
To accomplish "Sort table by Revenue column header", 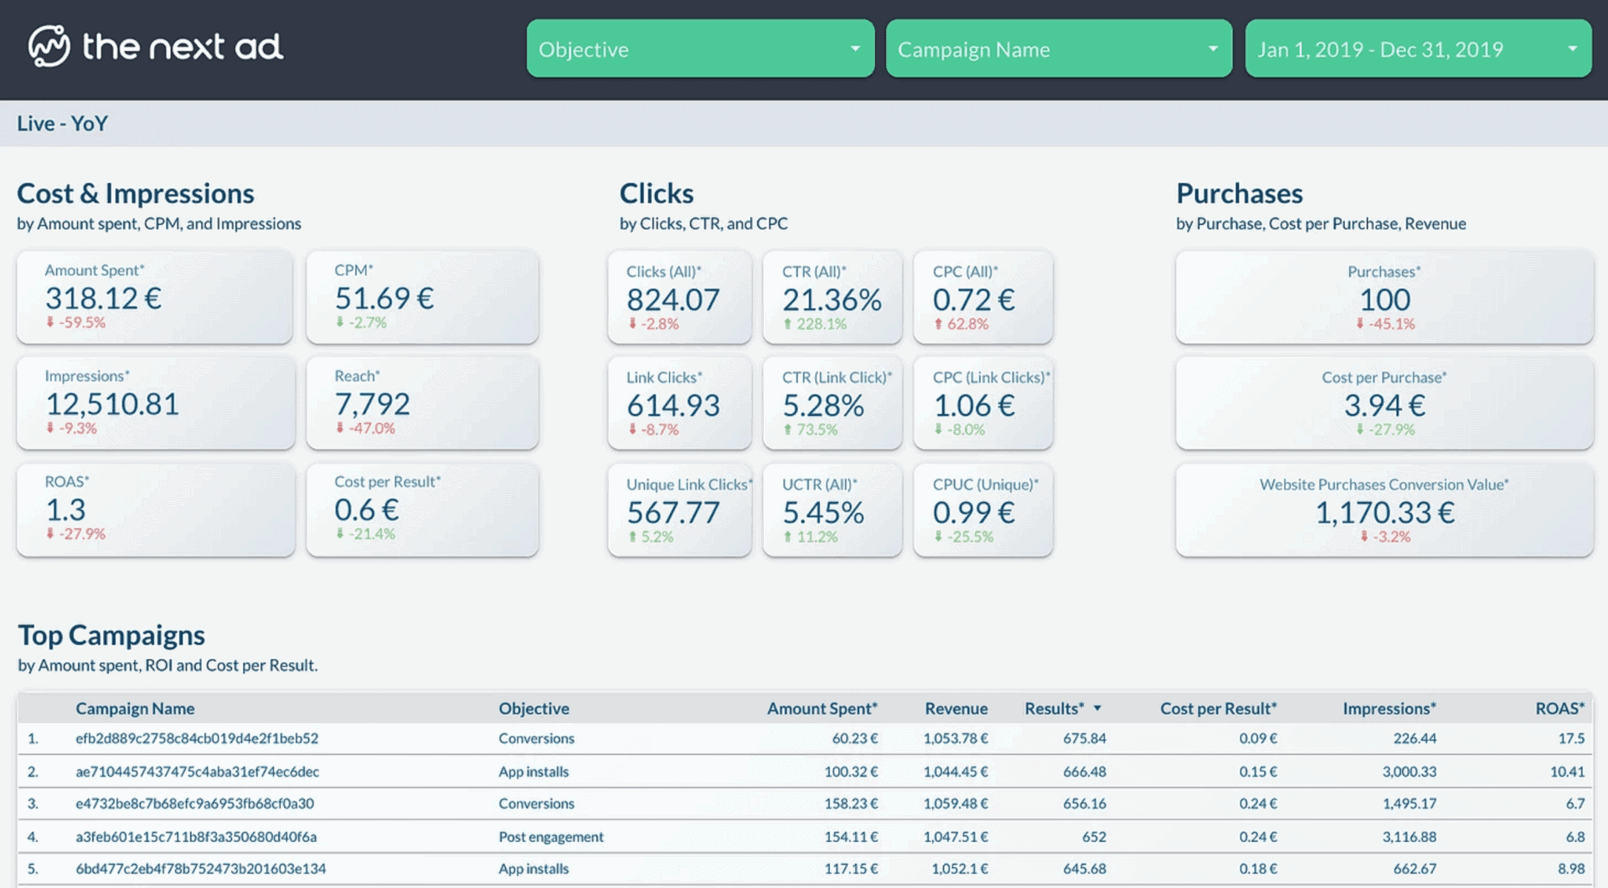I will [956, 709].
